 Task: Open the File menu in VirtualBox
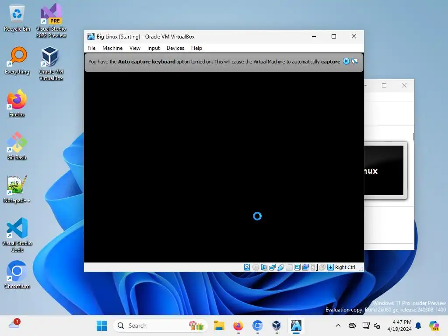tap(91, 48)
